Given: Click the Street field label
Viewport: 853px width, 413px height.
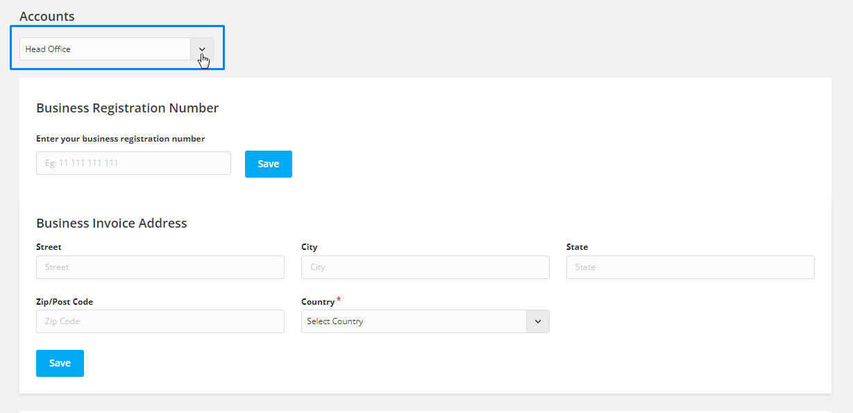Looking at the screenshot, I should coord(49,247).
